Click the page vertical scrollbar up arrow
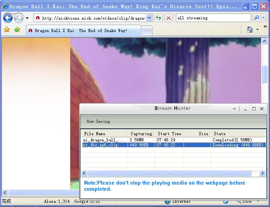The width and height of the screenshot is (270, 207). pyautogui.click(x=265, y=41)
